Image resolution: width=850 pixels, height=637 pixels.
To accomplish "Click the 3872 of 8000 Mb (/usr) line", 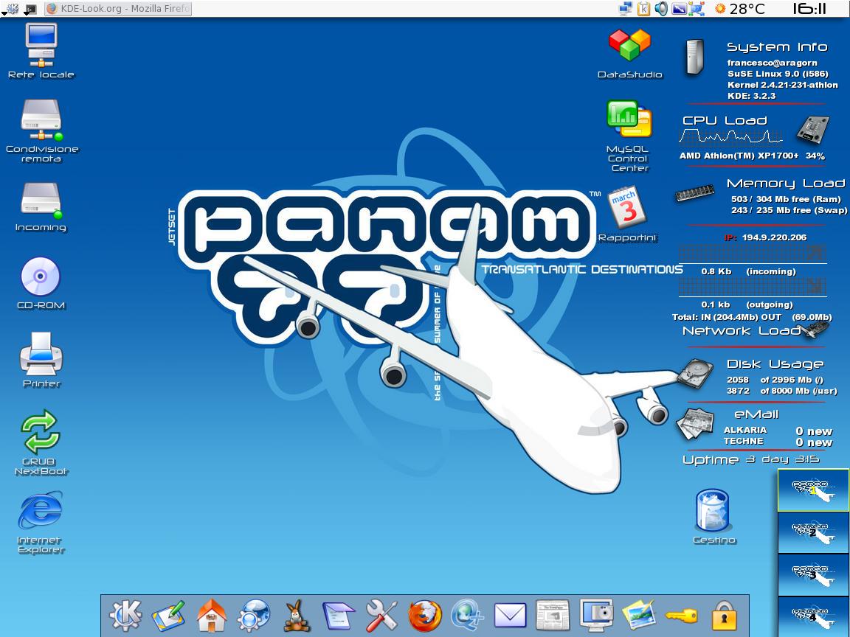I will (x=781, y=391).
